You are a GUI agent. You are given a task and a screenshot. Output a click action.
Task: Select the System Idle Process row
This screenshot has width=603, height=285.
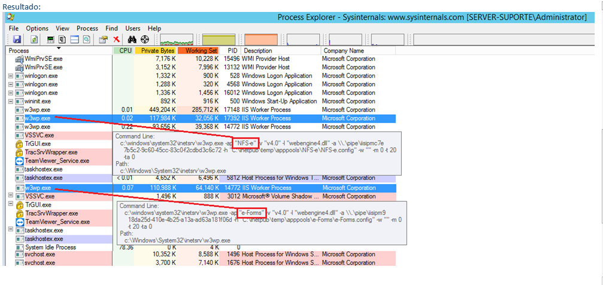[50, 247]
